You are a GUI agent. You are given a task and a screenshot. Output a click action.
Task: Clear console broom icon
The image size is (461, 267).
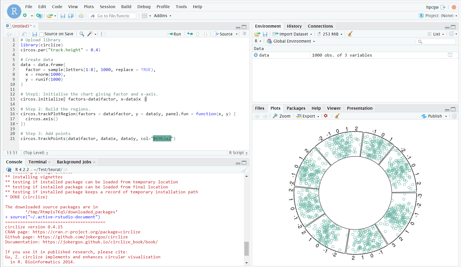[x=245, y=170]
